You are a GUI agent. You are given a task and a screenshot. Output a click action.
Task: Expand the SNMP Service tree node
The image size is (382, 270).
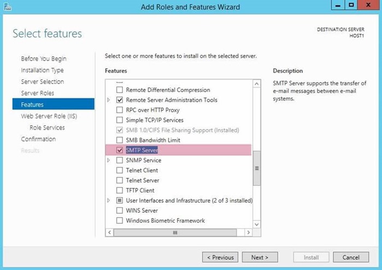(109, 160)
